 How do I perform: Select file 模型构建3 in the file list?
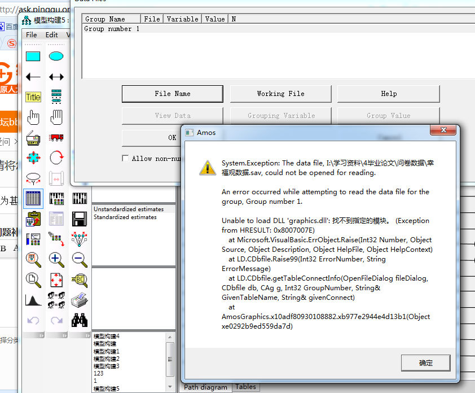tap(107, 366)
